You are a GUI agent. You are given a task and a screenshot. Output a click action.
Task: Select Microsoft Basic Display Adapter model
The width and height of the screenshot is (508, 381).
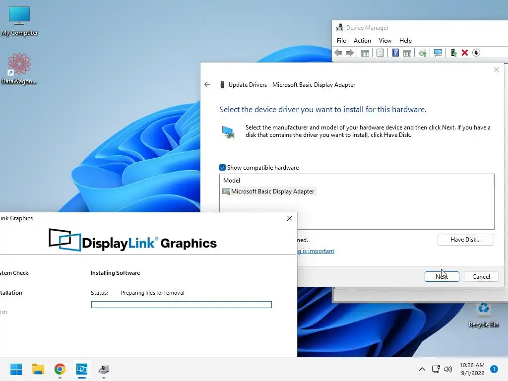pyautogui.click(x=268, y=191)
